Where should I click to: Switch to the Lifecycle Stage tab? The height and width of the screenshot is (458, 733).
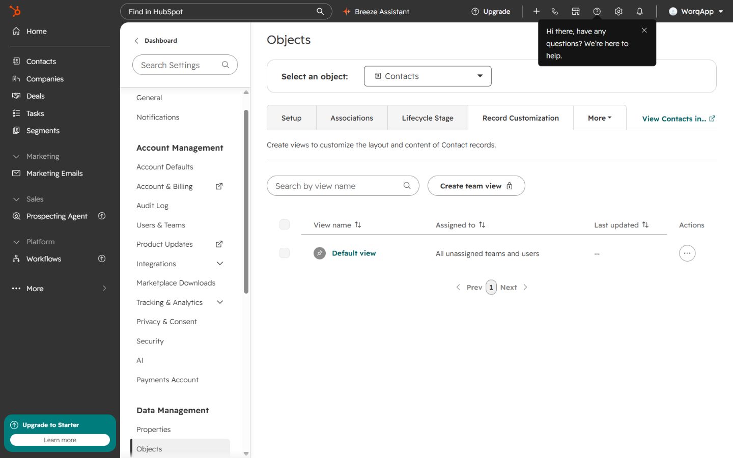(x=428, y=118)
